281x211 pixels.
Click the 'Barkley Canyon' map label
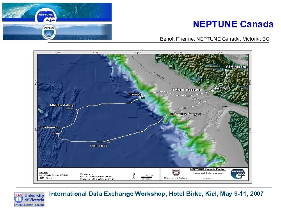coord(187,114)
